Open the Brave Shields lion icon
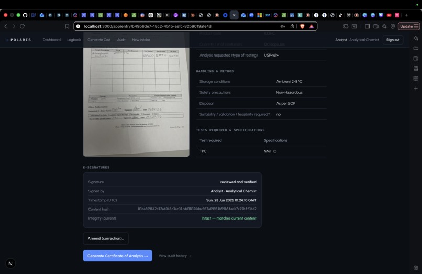 (302, 26)
